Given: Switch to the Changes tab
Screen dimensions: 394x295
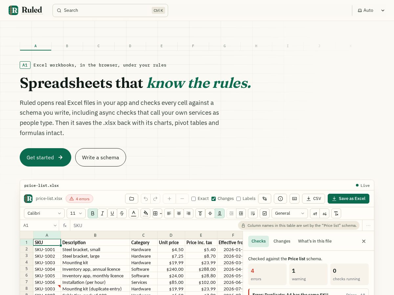Looking at the screenshot, I should point(282,241).
